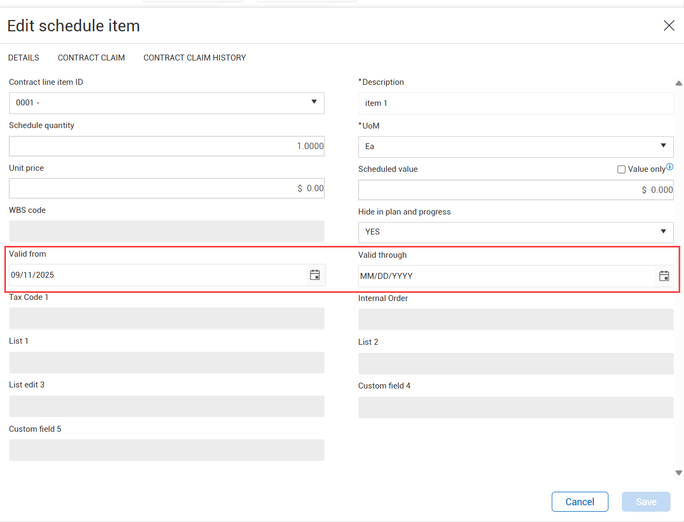Select the Scheduled value input
The height and width of the screenshot is (522, 684).
[x=515, y=190]
